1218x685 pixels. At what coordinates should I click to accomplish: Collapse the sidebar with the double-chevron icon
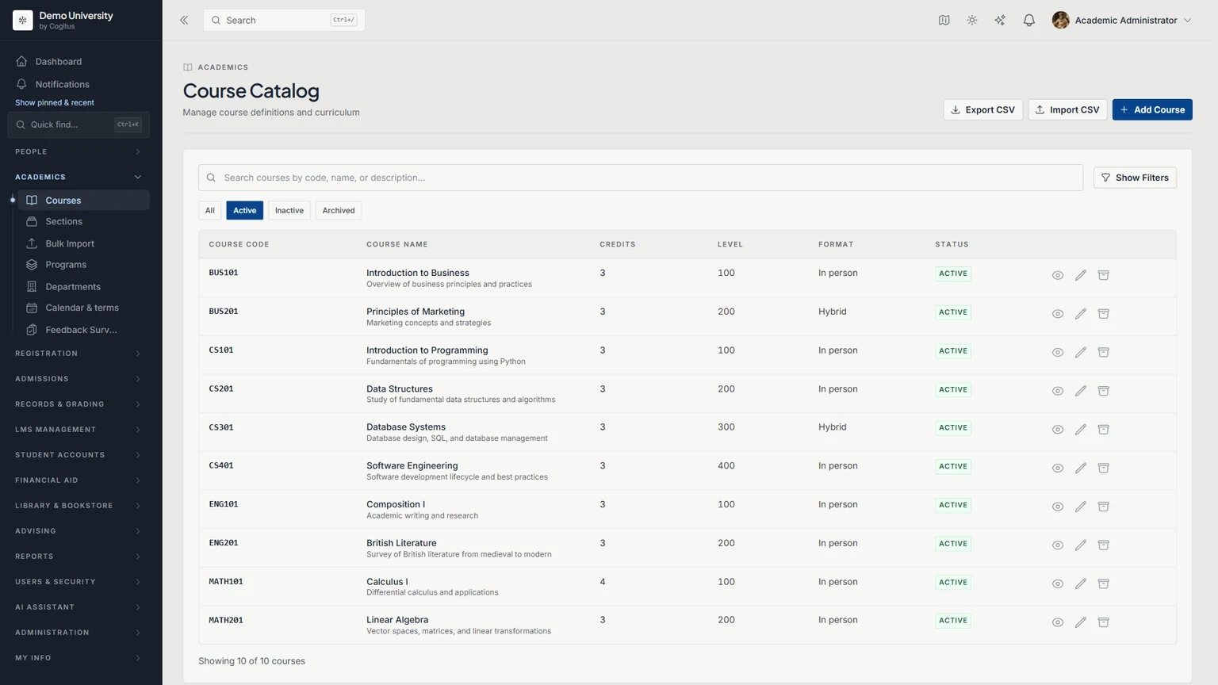(x=184, y=21)
